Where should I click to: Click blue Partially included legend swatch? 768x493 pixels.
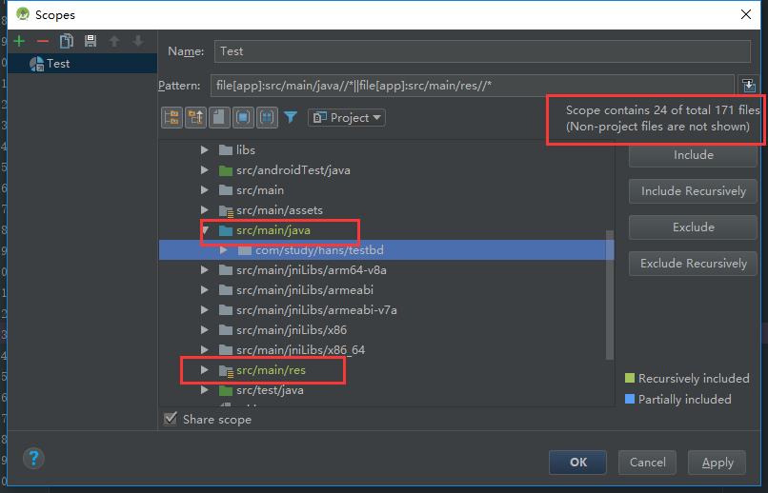630,399
